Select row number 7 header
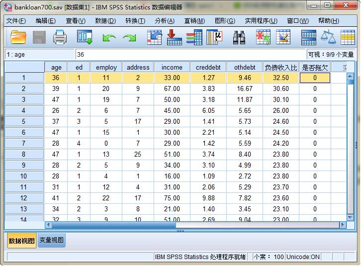Viewport: 361px width, 266px height. coord(24,144)
